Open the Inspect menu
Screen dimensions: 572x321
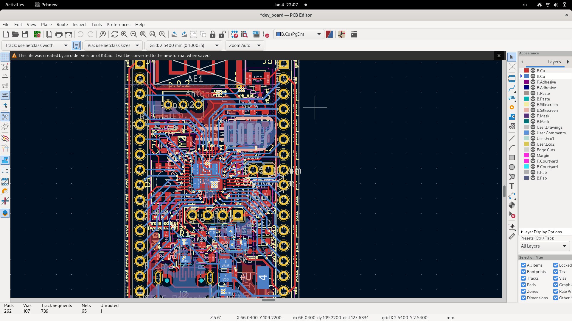pyautogui.click(x=80, y=25)
